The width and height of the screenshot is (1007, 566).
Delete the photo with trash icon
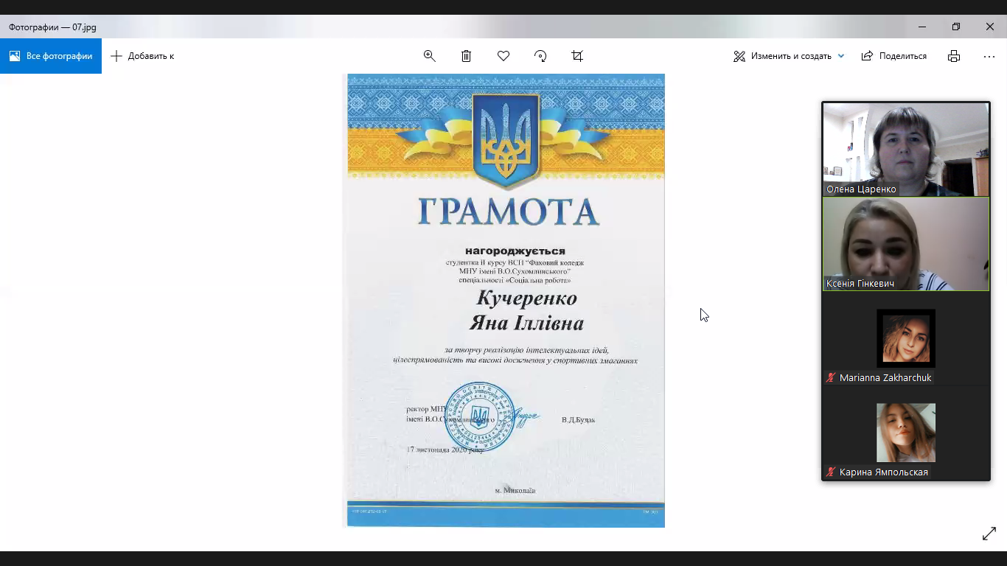click(x=467, y=56)
